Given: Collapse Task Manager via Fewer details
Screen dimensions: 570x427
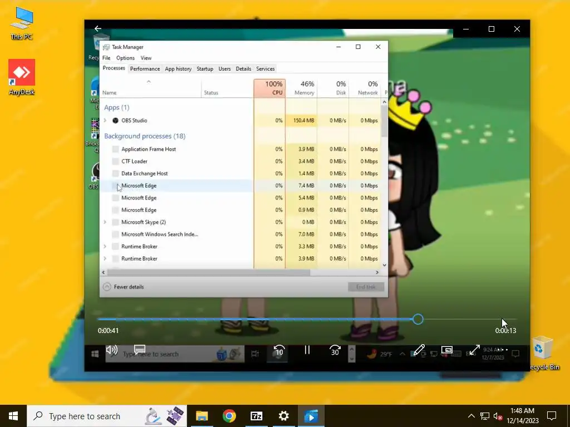Looking at the screenshot, I should point(123,286).
